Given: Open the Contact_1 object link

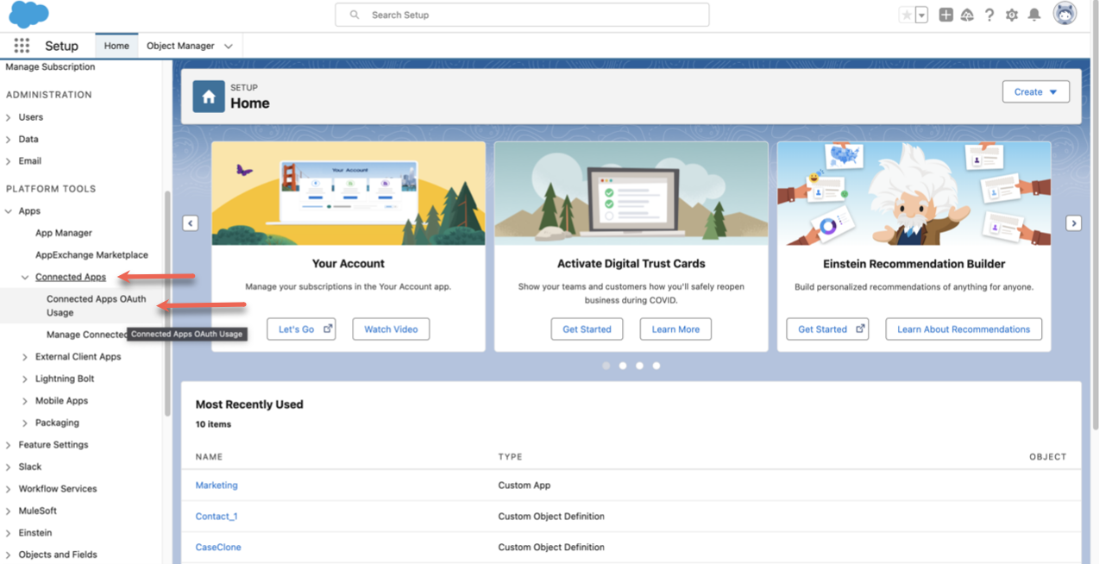Looking at the screenshot, I should tap(217, 517).
